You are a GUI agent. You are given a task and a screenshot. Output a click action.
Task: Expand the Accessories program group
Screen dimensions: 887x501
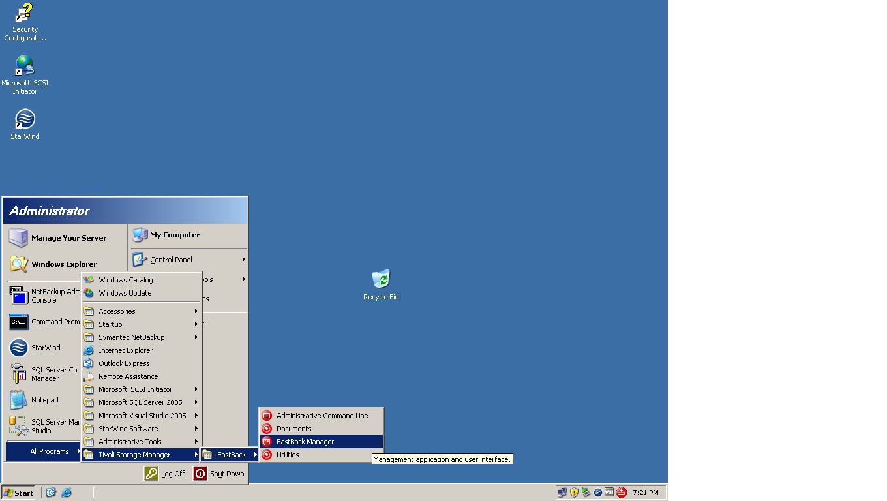(x=141, y=311)
